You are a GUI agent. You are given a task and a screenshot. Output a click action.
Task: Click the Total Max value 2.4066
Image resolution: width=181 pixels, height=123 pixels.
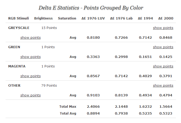[x=93, y=106]
